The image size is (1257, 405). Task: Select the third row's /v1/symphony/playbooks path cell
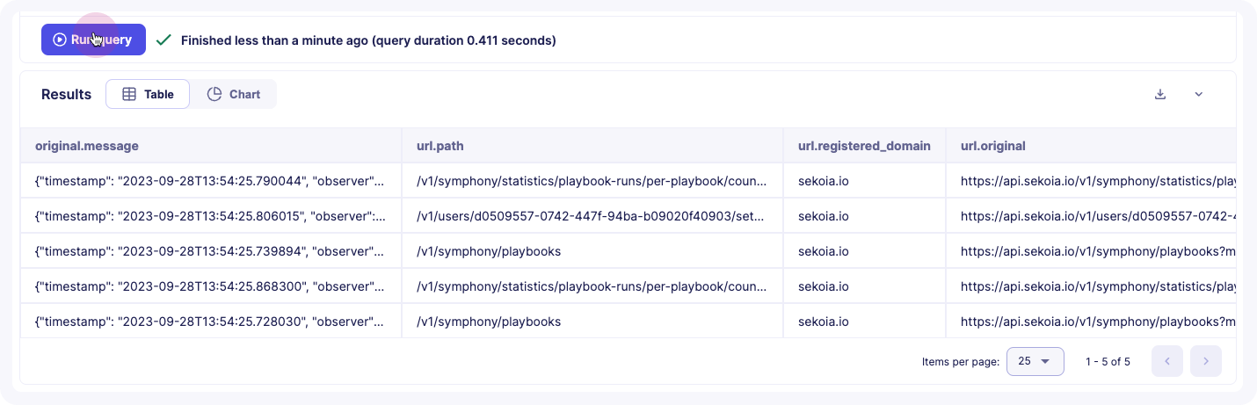[489, 251]
